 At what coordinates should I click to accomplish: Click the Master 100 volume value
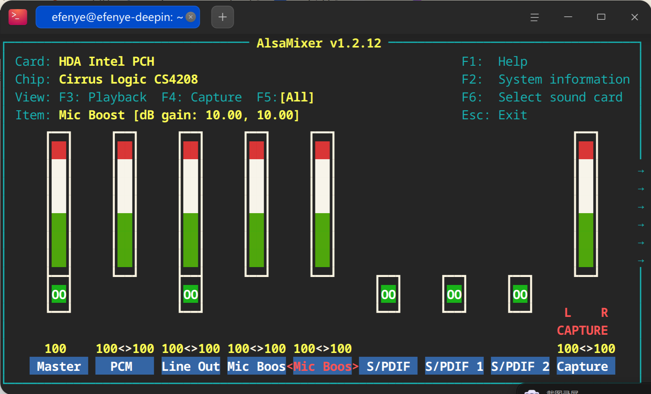(x=56, y=348)
